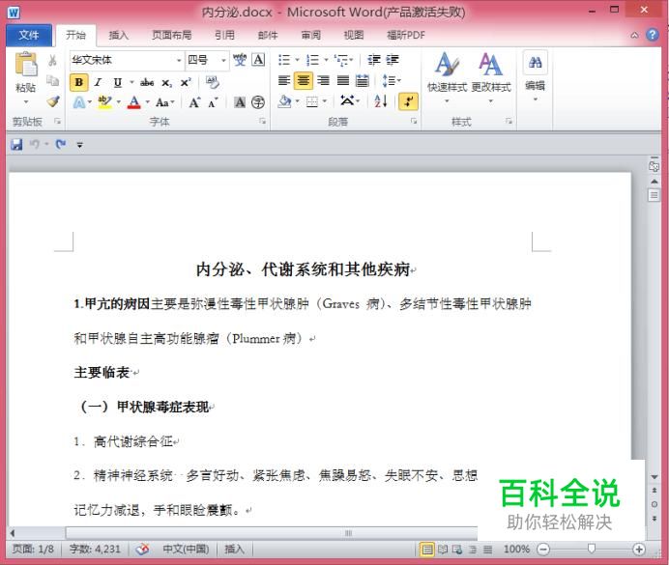Screen dimensions: 669x565
Task: Align text right
Action: pyautogui.click(x=323, y=80)
